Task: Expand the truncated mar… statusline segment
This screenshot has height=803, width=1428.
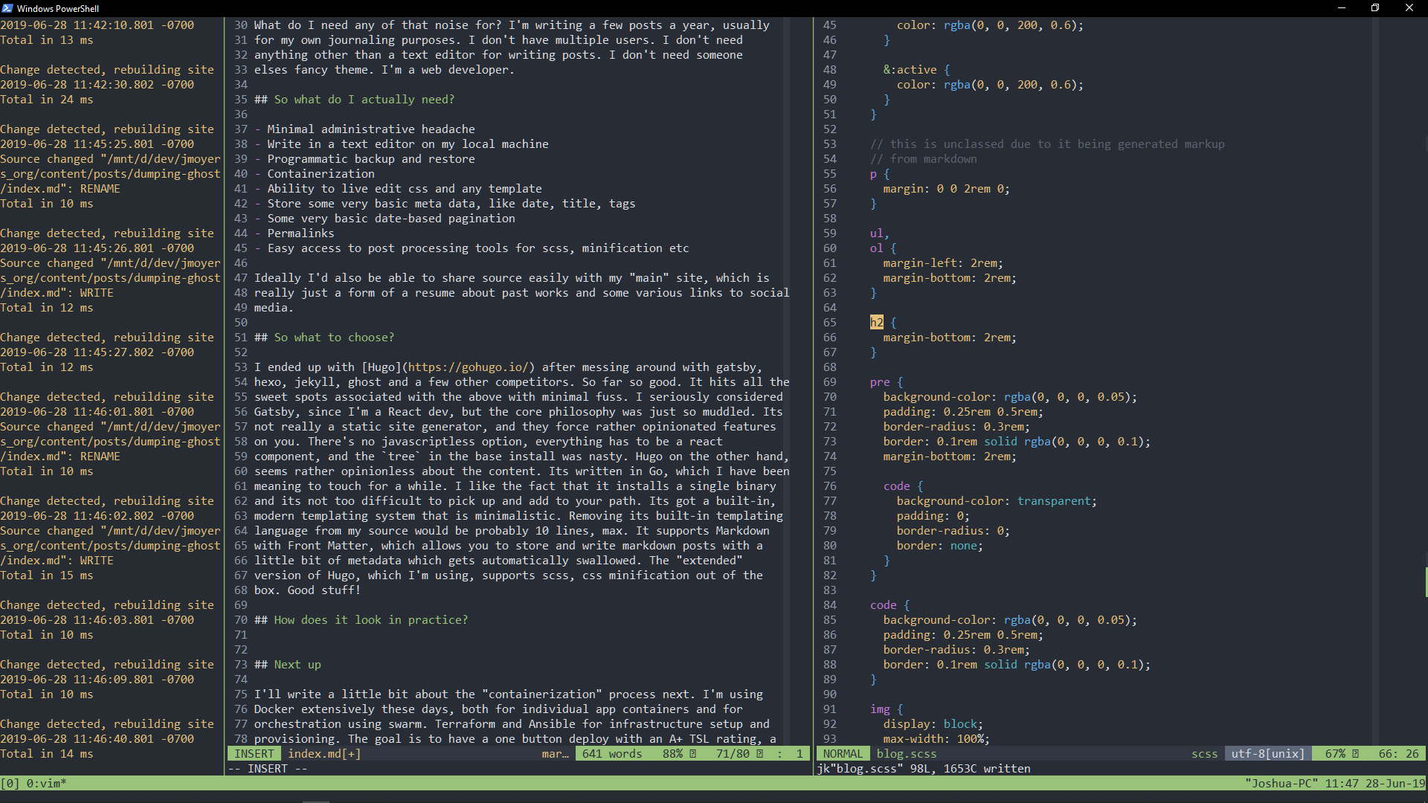Action: click(554, 753)
